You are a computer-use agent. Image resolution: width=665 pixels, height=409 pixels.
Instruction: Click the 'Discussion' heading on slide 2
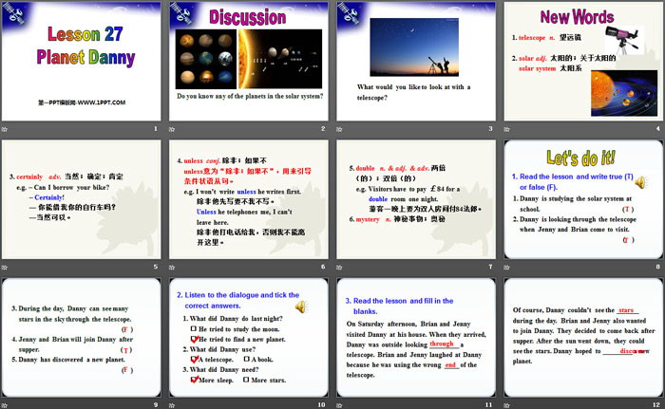pos(248,17)
